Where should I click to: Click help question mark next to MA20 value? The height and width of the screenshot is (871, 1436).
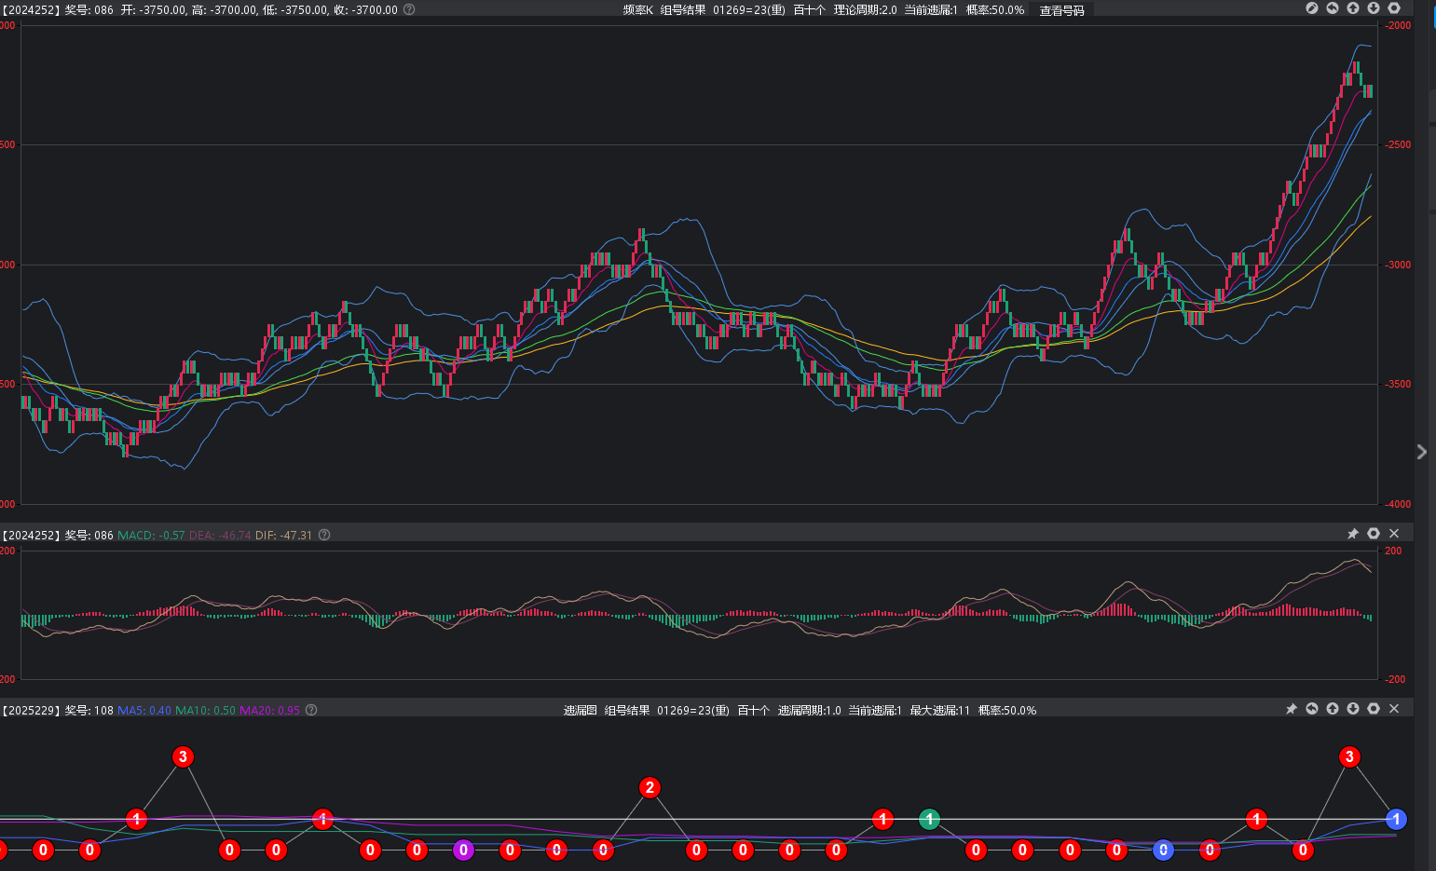click(311, 710)
